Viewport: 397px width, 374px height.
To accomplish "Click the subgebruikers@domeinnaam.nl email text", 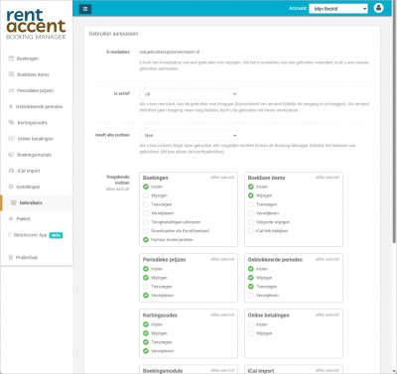I will tap(170, 52).
